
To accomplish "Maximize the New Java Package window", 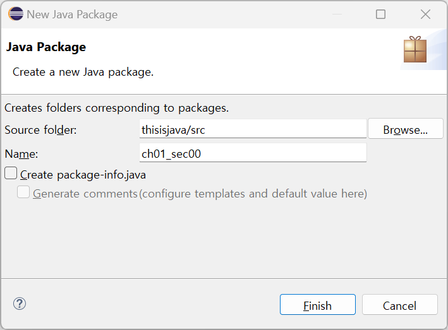I will coord(380,14).
